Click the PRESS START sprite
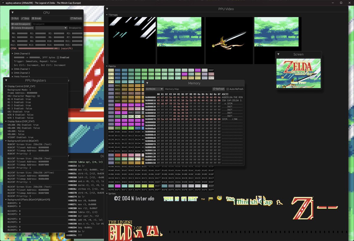The height and width of the screenshot is (241, 354). point(181,199)
